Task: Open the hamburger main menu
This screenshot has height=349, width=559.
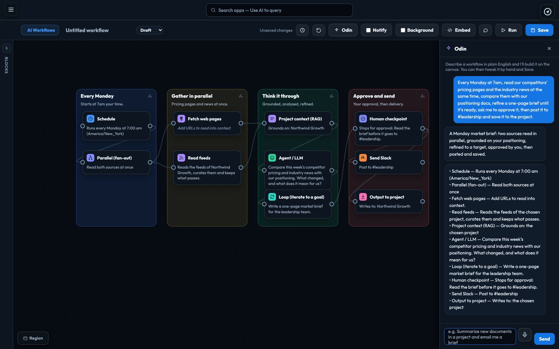Action: pos(11,10)
